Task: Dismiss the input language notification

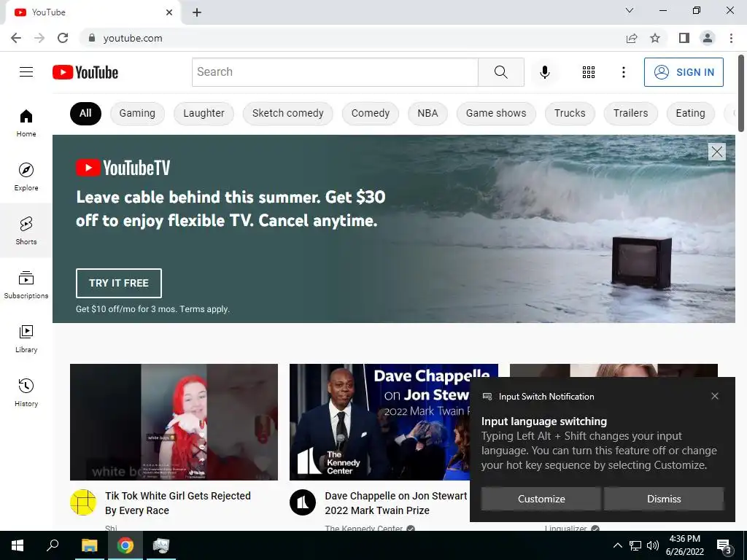Action: coord(664,499)
